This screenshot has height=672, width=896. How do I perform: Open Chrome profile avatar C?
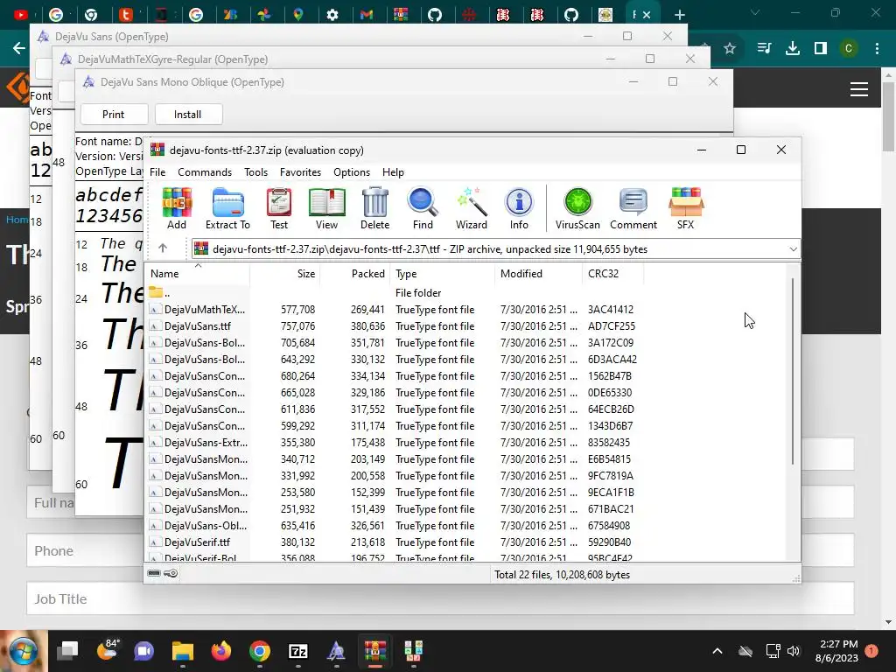click(x=849, y=49)
